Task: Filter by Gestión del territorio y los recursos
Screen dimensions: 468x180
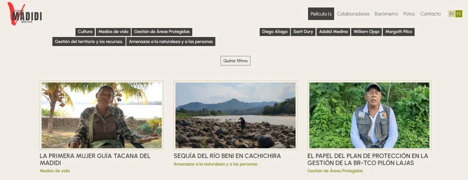Action: 89,42
